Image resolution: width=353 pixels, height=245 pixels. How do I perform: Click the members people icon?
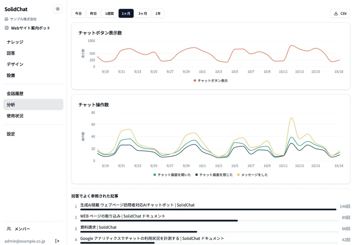coord(9,229)
